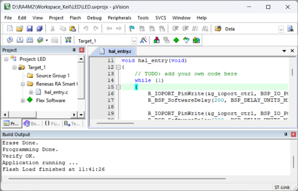
Task: Open Manage Project Items colored blocks icon
Action: pyautogui.click(x=156, y=40)
